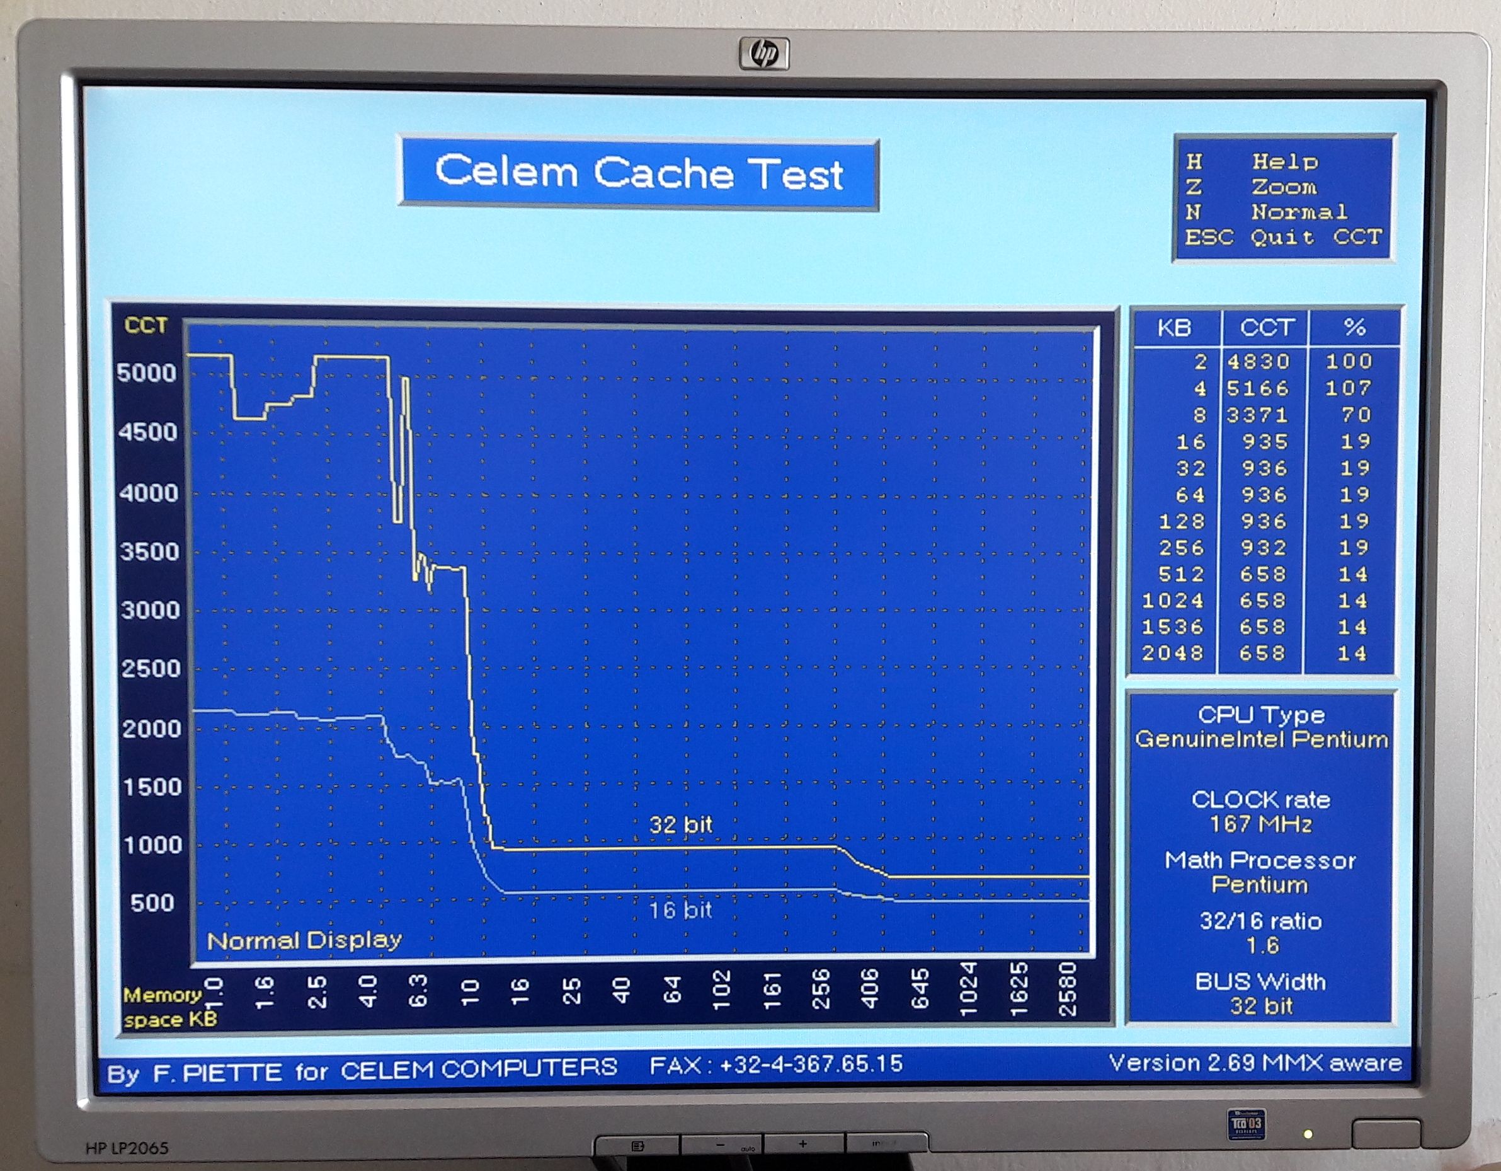Viewport: 1501px width, 1171px height.
Task: Click the 512 KB row label
Action: click(1181, 574)
